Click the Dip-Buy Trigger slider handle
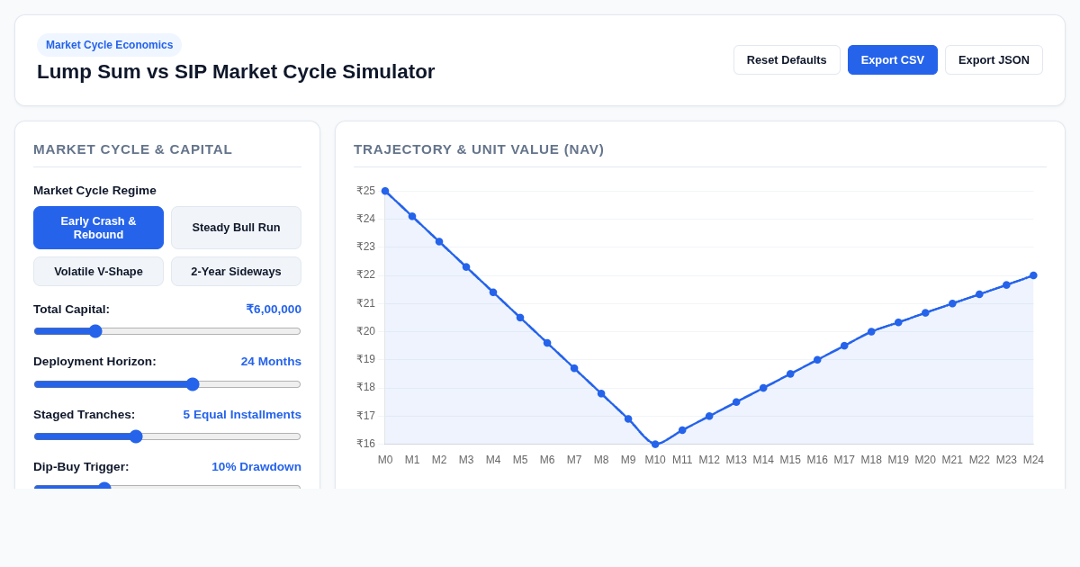The image size is (1080, 567). (x=104, y=487)
